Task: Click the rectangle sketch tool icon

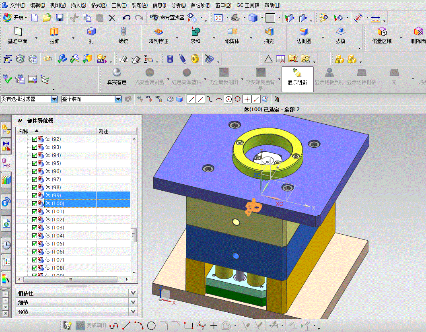Action: [x=189, y=326]
